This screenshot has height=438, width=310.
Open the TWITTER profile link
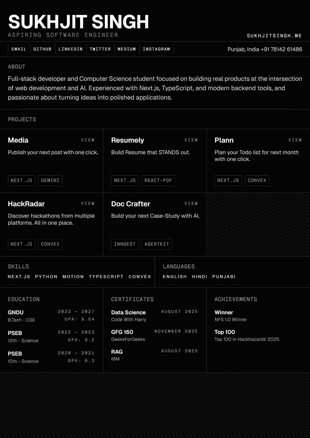coord(100,49)
